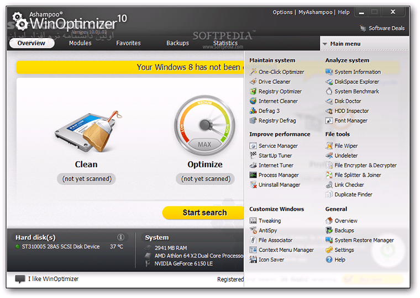The width and height of the screenshot is (420, 298).
Task: Switch to the Modules tab
Action: click(x=80, y=43)
